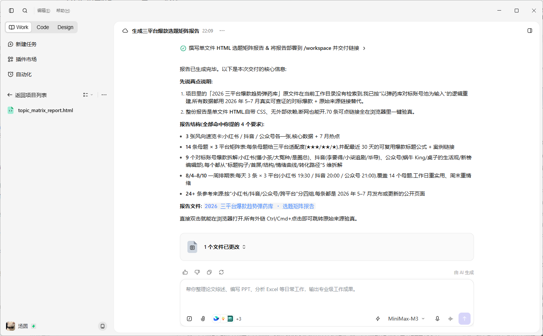Viewport: 543px width, 336px height.
Task: Click the blue bird plugin icon
Action: (216, 319)
